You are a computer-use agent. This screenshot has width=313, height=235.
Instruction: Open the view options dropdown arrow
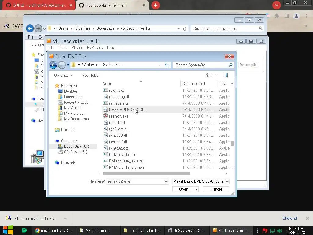click(215, 75)
